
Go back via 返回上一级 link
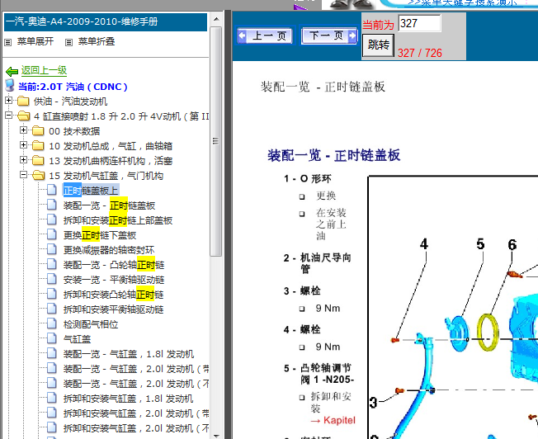click(x=44, y=70)
